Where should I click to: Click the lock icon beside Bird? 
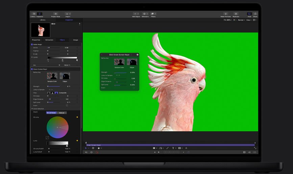[80, 24]
